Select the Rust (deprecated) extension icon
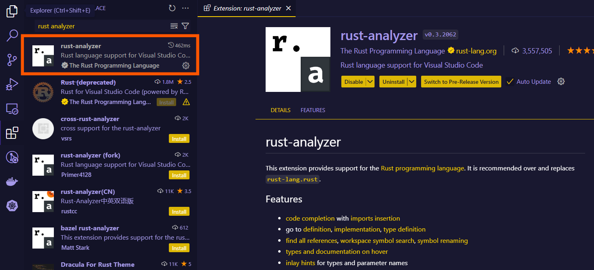This screenshot has height=270, width=594. coord(43,92)
